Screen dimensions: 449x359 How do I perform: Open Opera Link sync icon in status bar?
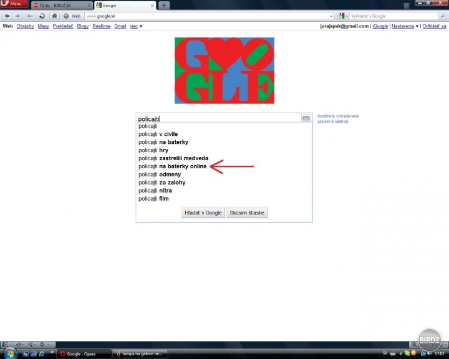point(19,345)
